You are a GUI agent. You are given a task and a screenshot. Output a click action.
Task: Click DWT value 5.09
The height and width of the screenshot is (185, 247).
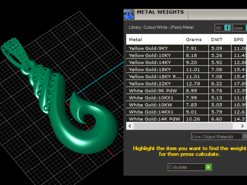[217, 48]
